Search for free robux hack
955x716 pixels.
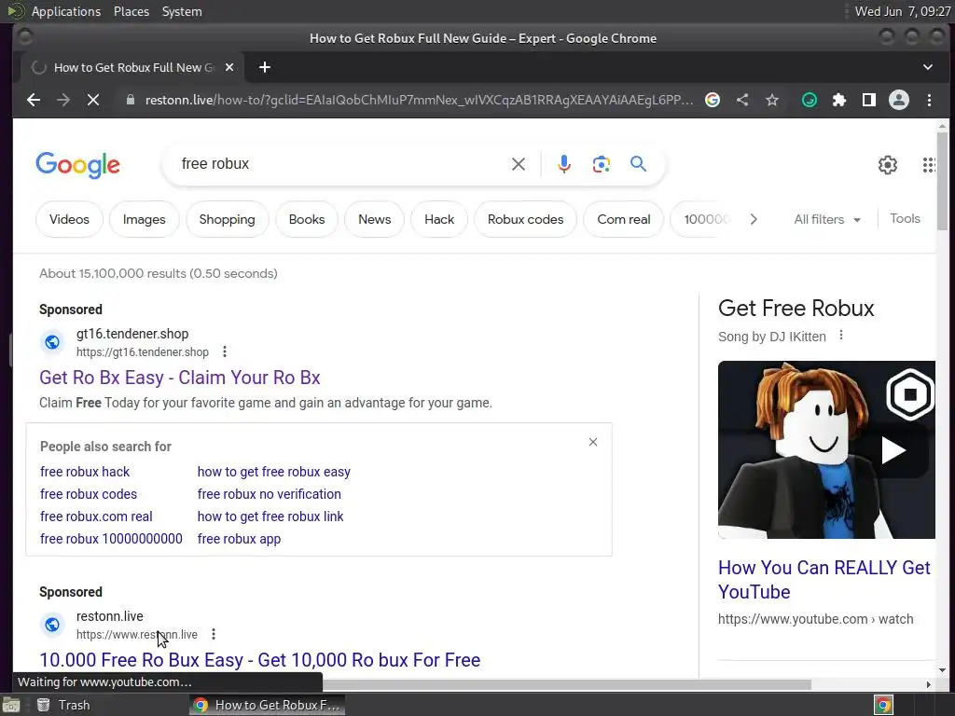click(85, 472)
